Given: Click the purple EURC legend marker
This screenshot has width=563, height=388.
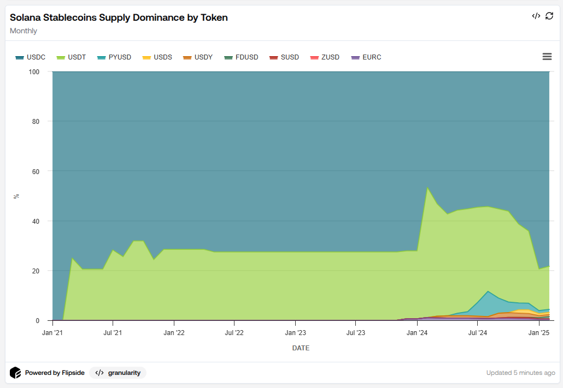Looking at the screenshot, I should tap(354, 57).
